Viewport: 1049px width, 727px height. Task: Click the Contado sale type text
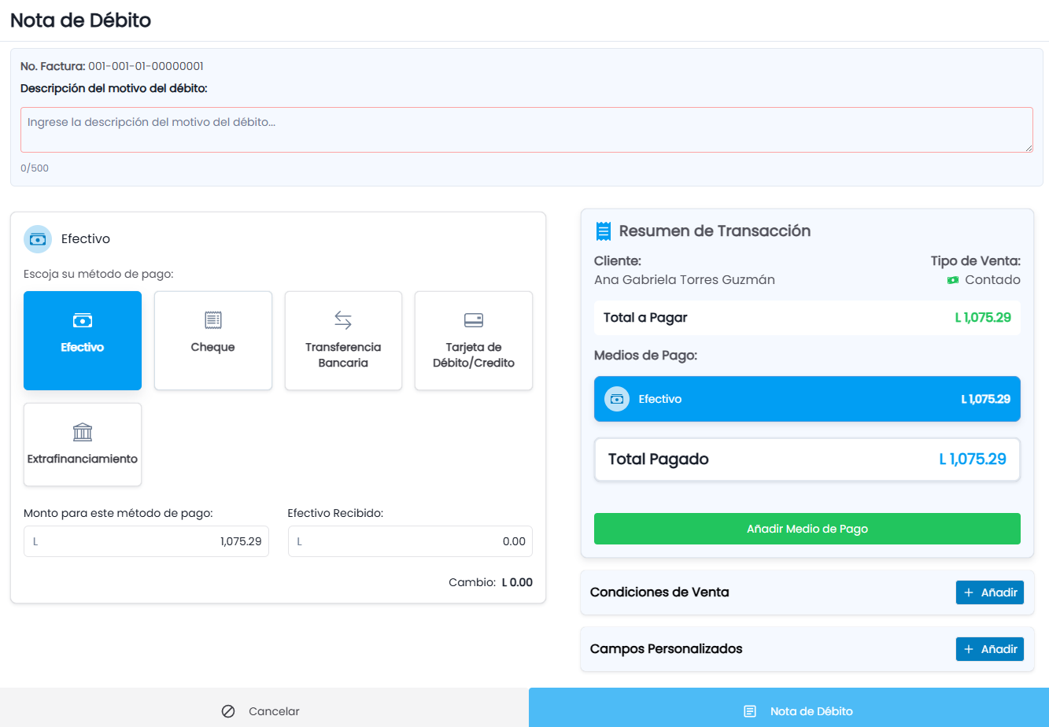(x=993, y=280)
